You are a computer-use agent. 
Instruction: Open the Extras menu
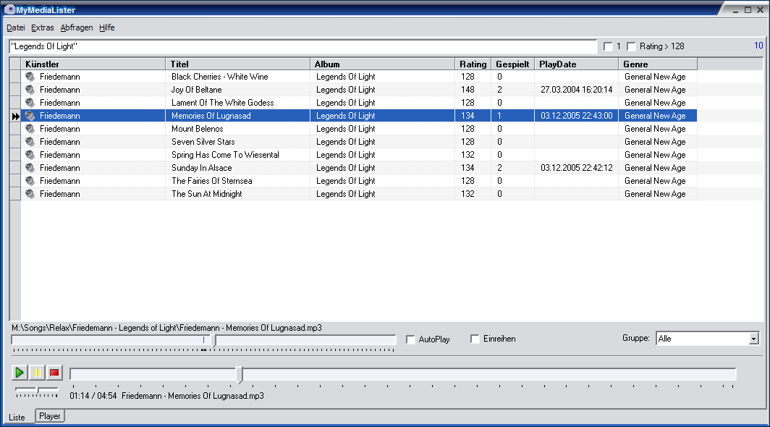[x=42, y=28]
